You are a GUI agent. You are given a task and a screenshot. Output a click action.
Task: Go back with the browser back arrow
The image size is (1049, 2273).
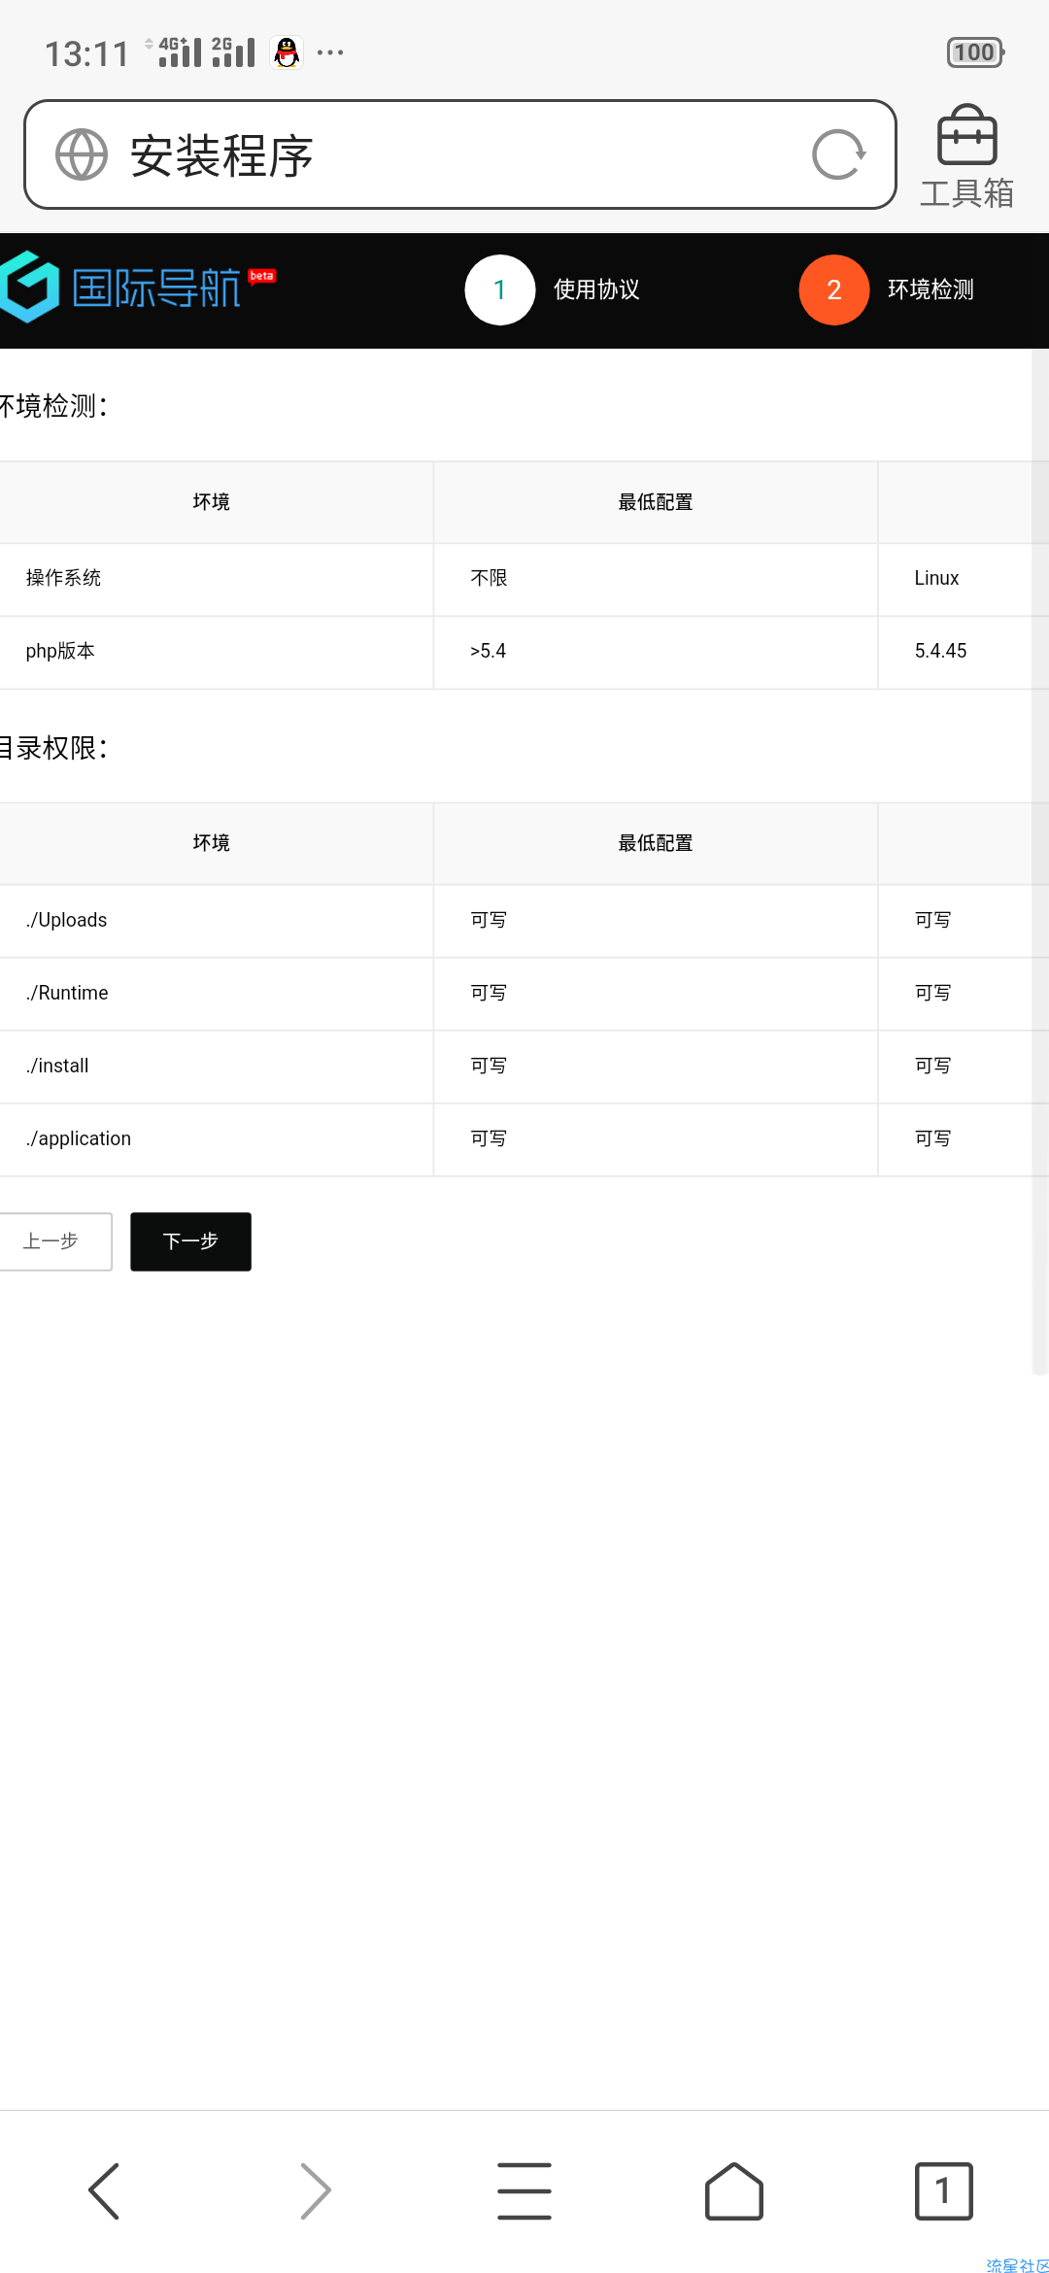(104, 2190)
